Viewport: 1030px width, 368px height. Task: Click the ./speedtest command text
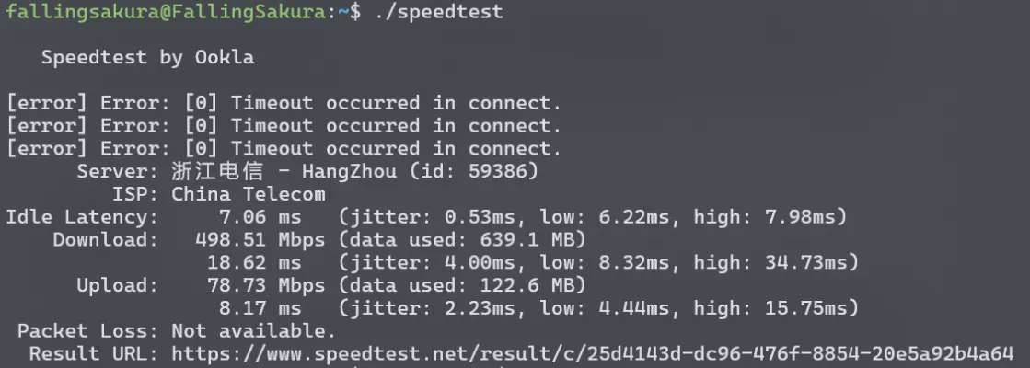(439, 12)
